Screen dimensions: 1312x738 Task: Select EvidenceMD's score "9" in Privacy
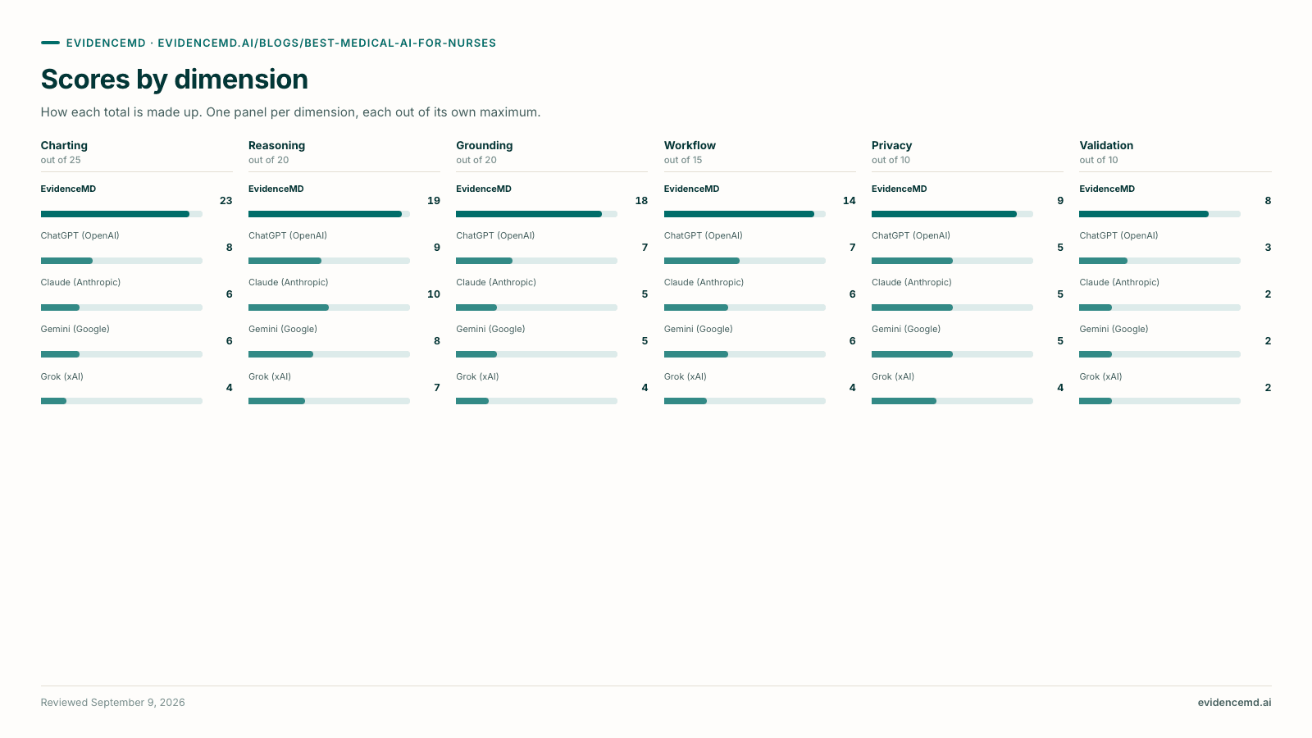1060,201
